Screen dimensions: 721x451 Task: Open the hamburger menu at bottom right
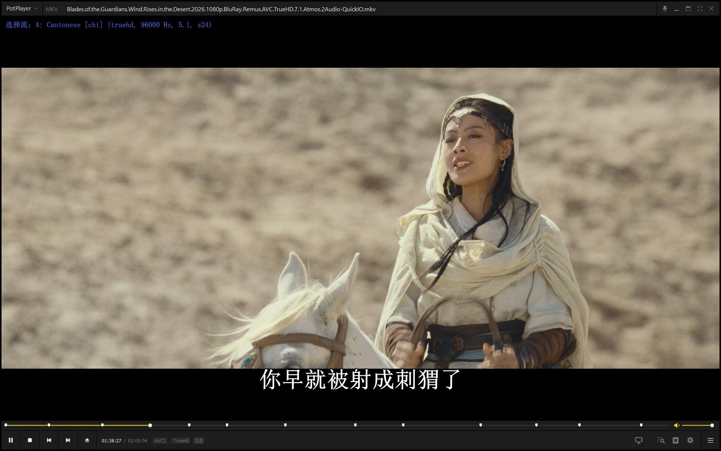tap(711, 441)
